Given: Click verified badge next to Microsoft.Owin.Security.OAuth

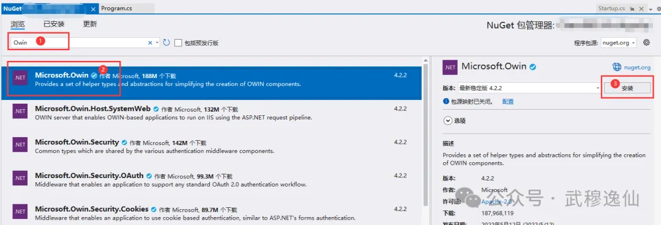Looking at the screenshot, I should (149, 176).
